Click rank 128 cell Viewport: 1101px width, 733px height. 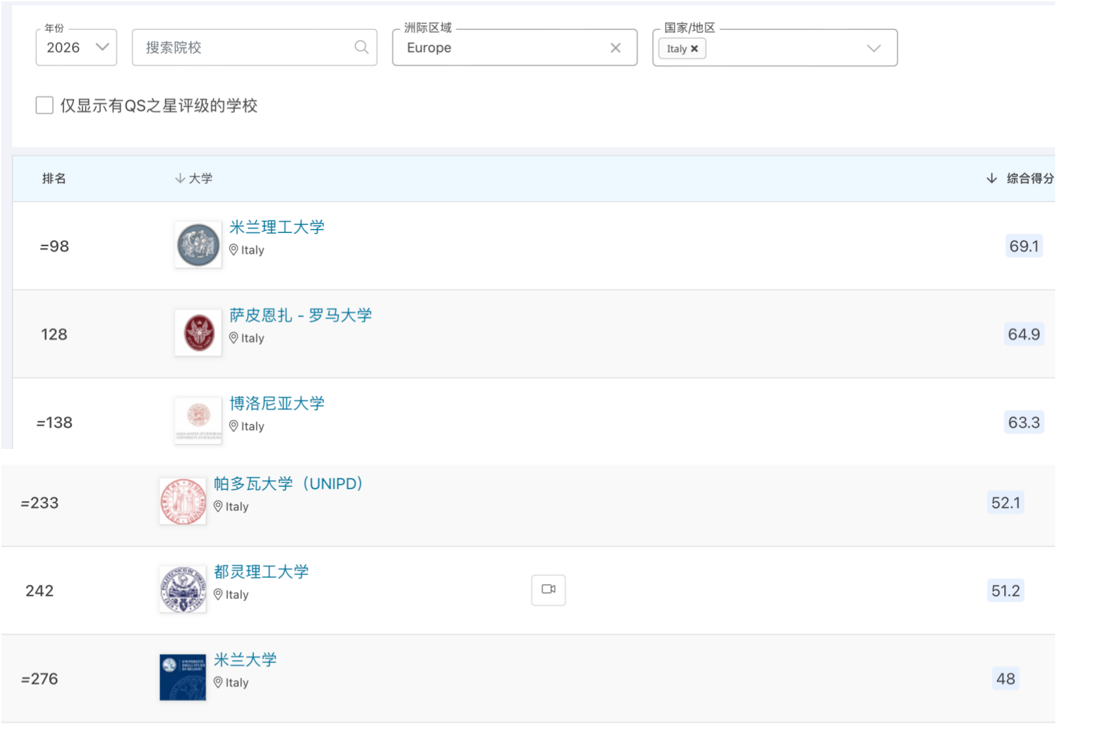[x=54, y=334]
